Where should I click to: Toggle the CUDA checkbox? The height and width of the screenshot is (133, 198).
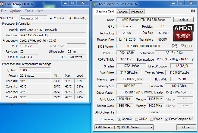tap(136, 119)
